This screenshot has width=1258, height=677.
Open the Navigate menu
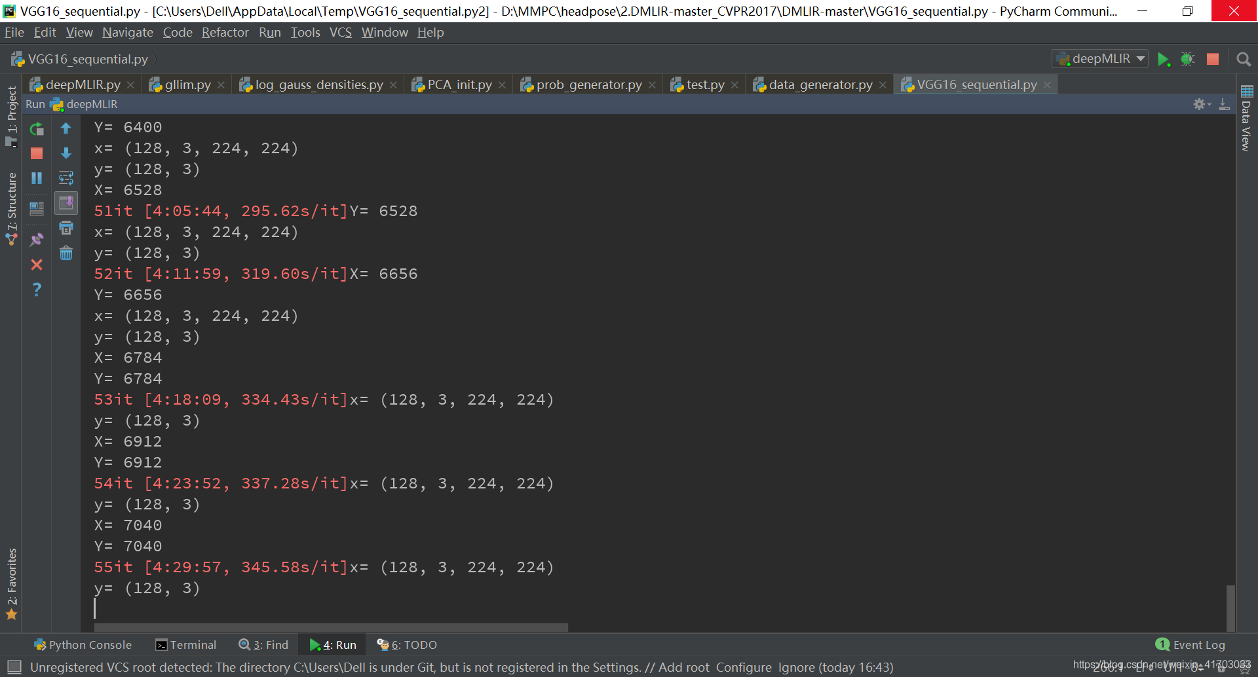pyautogui.click(x=128, y=32)
